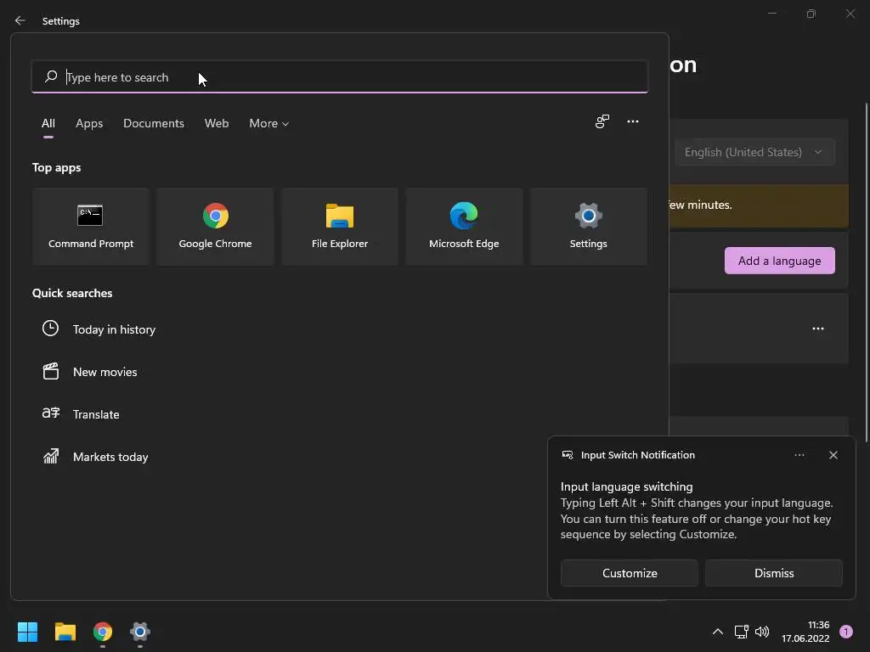Switch to the Web search tab
The height and width of the screenshot is (652, 870).
coord(217,124)
